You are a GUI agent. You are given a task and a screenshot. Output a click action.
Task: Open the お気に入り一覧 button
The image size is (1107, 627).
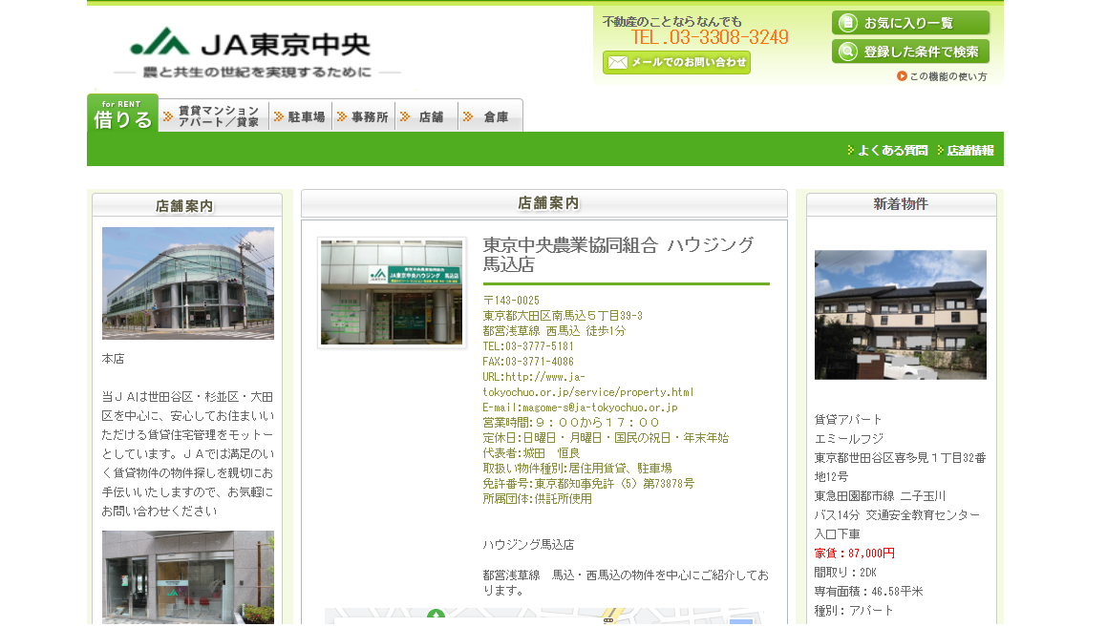(x=910, y=23)
